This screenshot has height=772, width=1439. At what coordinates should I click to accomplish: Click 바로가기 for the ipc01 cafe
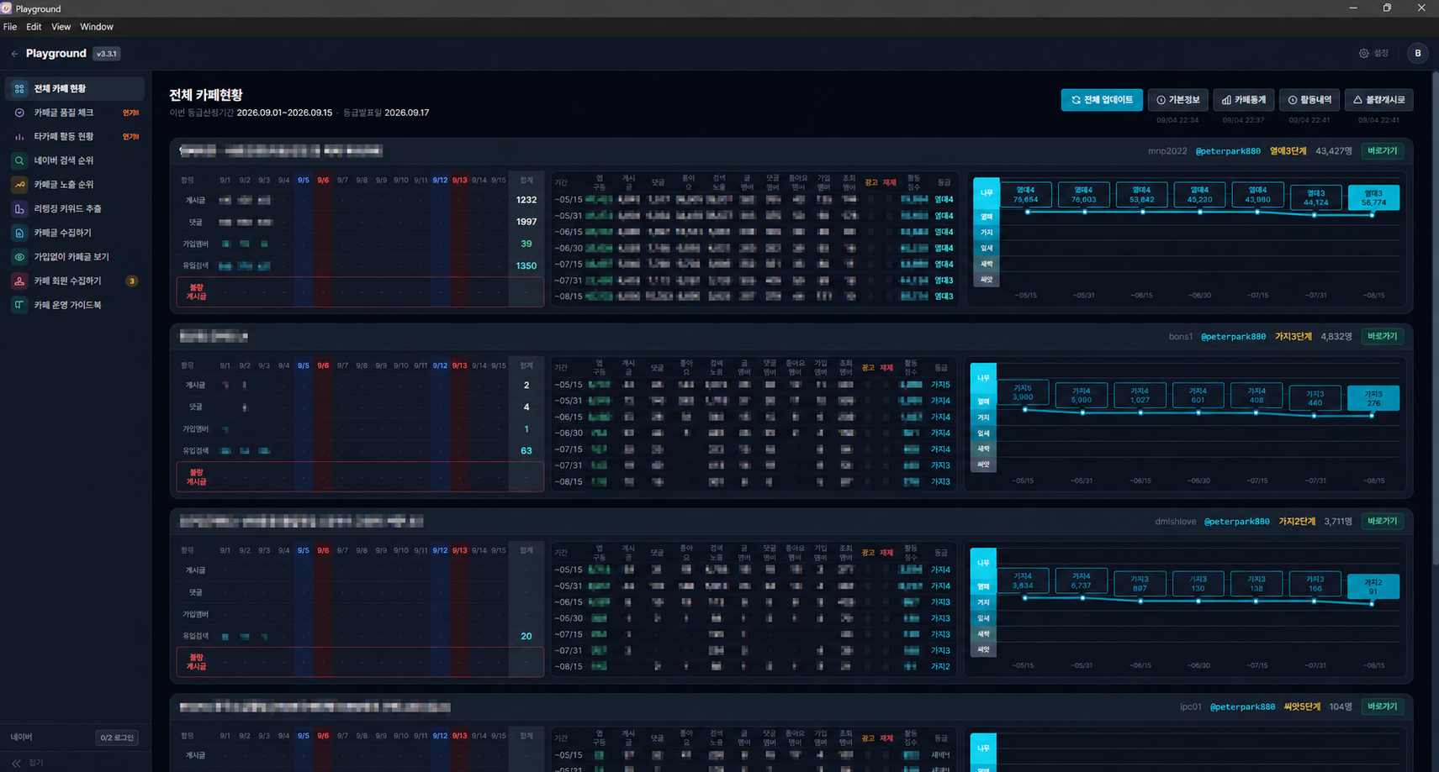pos(1383,706)
